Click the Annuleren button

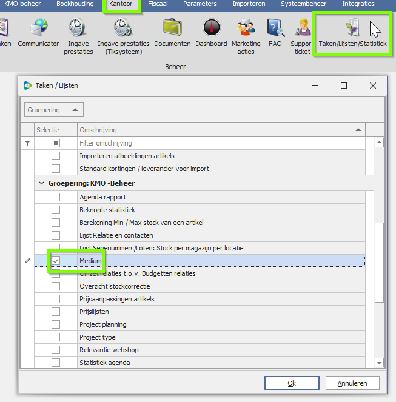[352, 383]
